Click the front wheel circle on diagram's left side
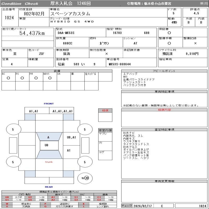 click(13, 129)
